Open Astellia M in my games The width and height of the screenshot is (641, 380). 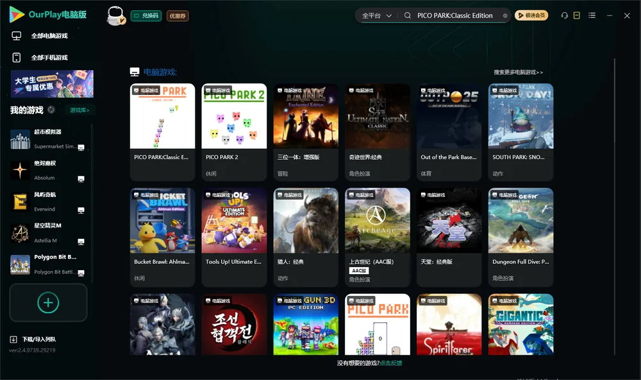point(48,233)
